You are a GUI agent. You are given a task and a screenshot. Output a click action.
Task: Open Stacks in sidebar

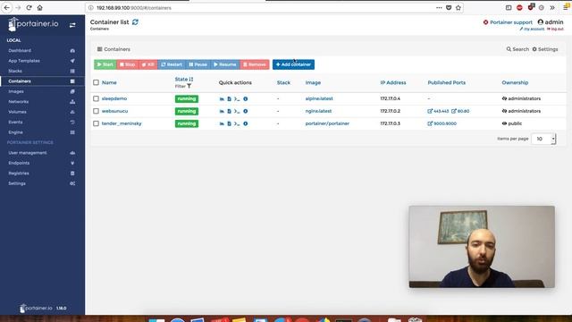coord(42,72)
